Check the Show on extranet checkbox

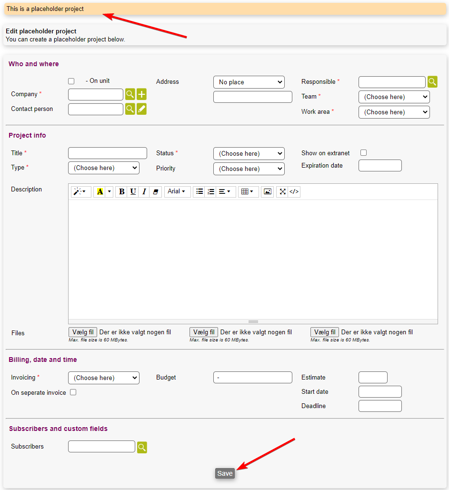click(364, 153)
